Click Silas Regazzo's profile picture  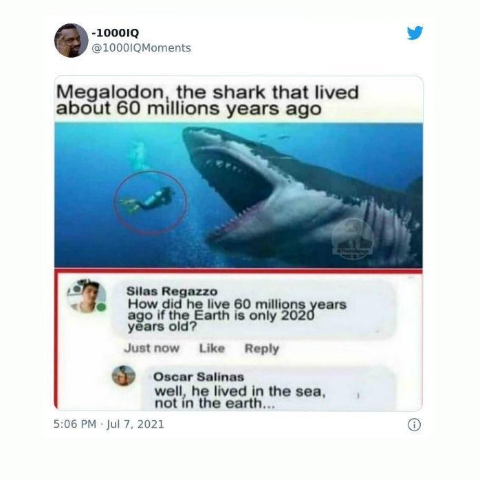pos(87,296)
